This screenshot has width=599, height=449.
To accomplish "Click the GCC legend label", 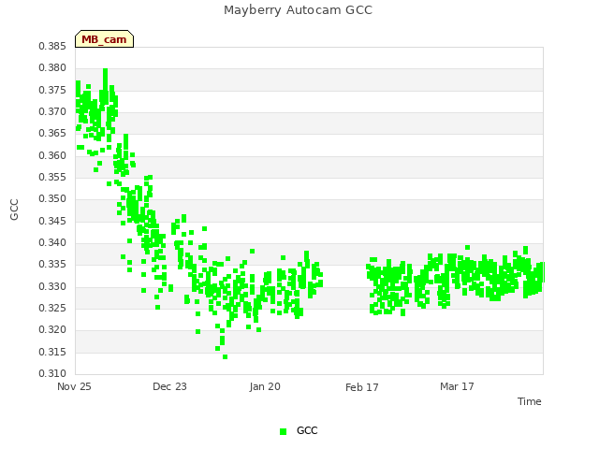I will [307, 430].
